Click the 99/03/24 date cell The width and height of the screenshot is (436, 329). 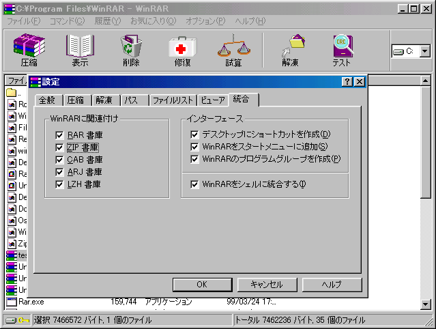[x=251, y=302]
